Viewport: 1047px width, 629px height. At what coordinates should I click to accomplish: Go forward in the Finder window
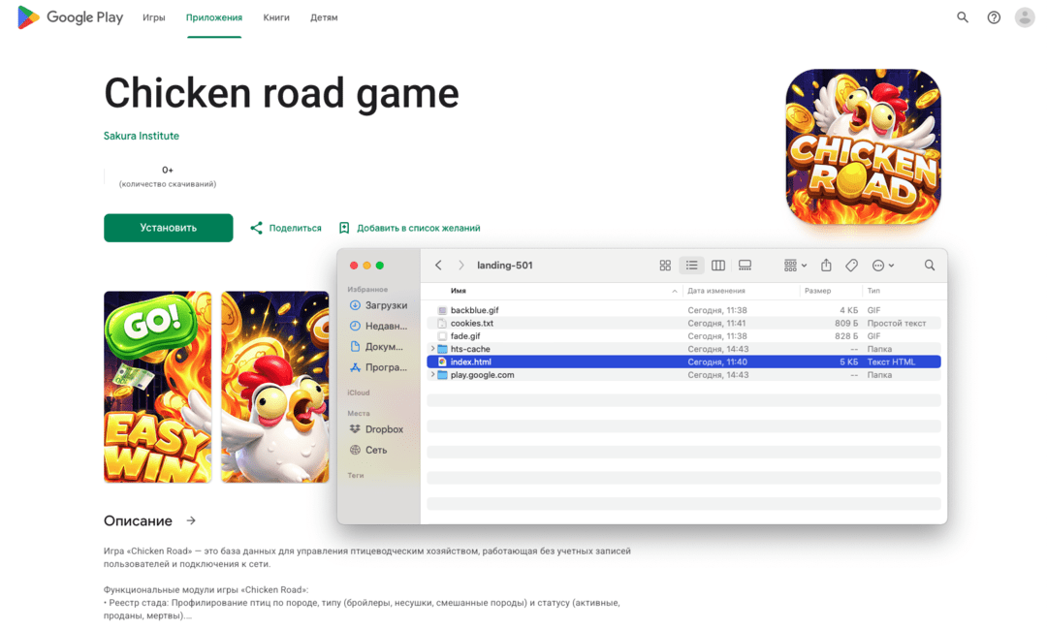pos(460,266)
